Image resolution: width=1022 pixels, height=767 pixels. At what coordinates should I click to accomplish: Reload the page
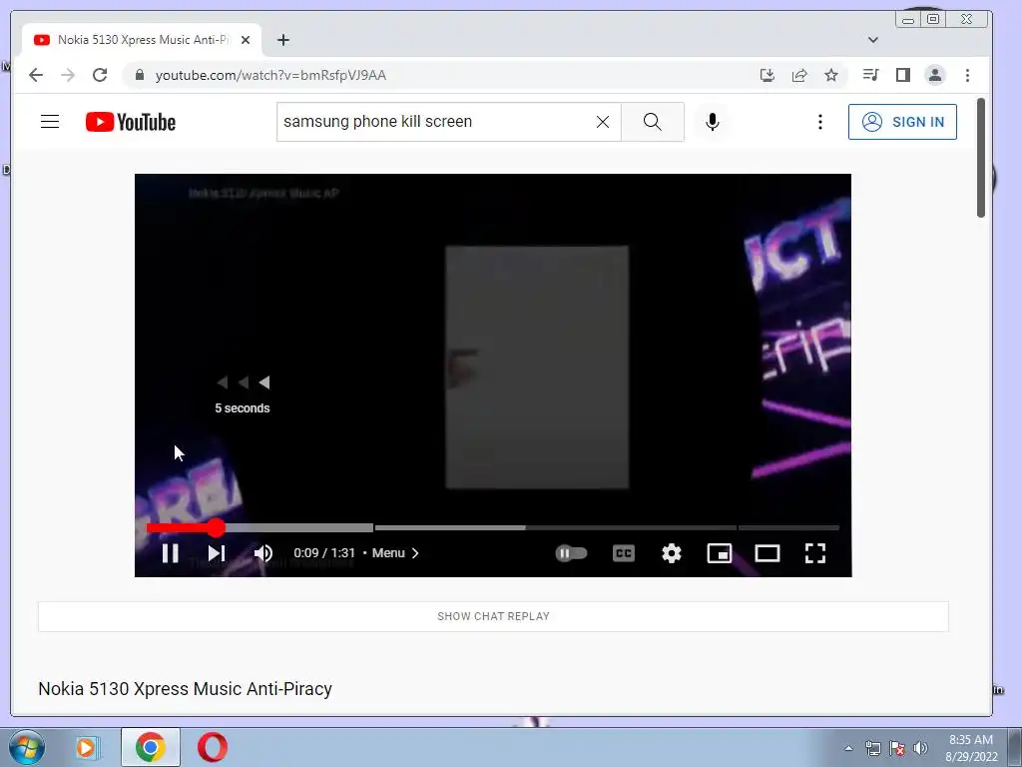pyautogui.click(x=100, y=75)
